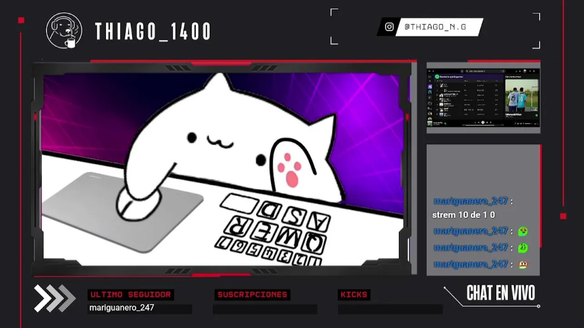Click the Spotify track progress bar
Screen dimensions: 584x328
point(483,125)
